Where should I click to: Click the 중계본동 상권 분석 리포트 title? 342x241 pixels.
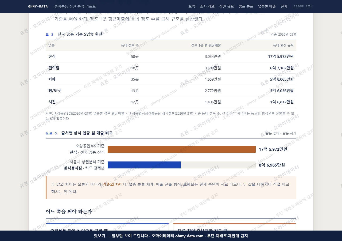75,6
